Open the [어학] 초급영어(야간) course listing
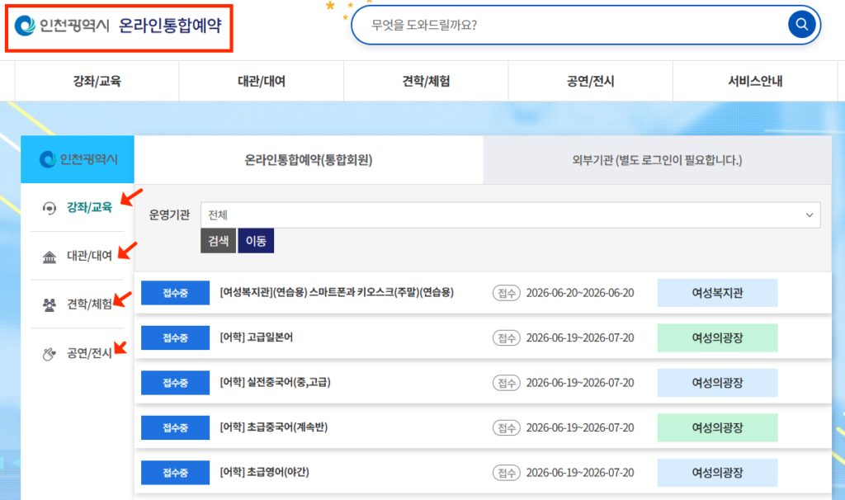This screenshot has width=845, height=500. 265,472
